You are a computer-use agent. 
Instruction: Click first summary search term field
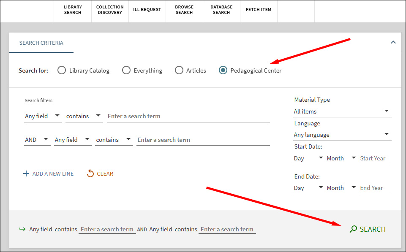(107, 230)
